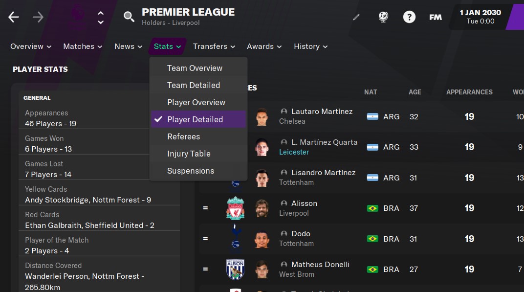This screenshot has width=524, height=292.
Task: Click the Tottenham badge beside Dodo
Action: click(235, 239)
